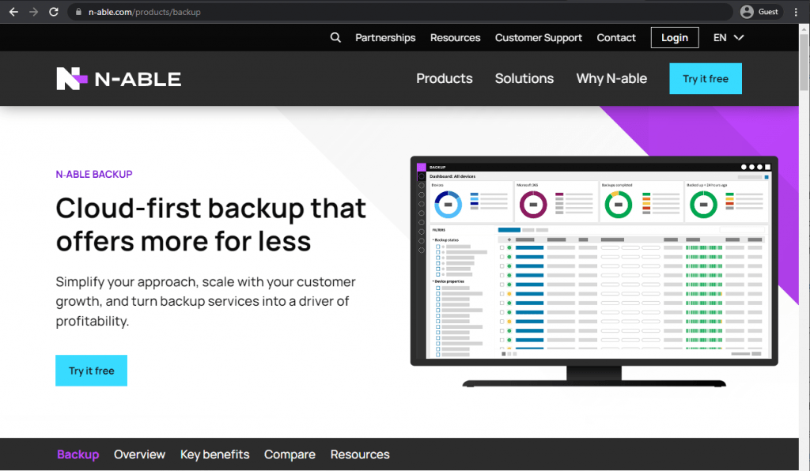
Task: Jump to Resources in bottom bar
Action: pyautogui.click(x=360, y=454)
